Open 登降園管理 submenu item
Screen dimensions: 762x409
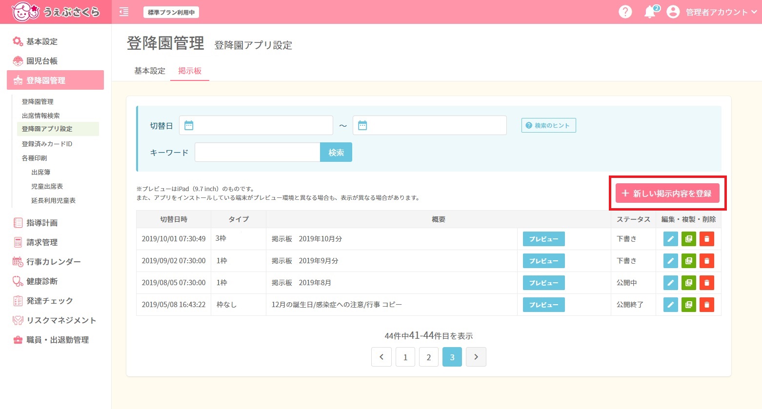[38, 101]
